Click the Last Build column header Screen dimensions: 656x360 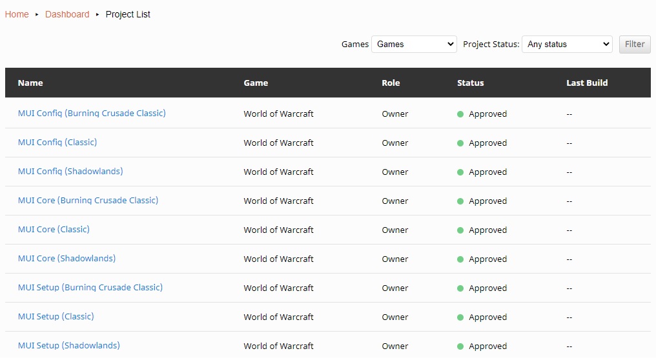(x=587, y=83)
